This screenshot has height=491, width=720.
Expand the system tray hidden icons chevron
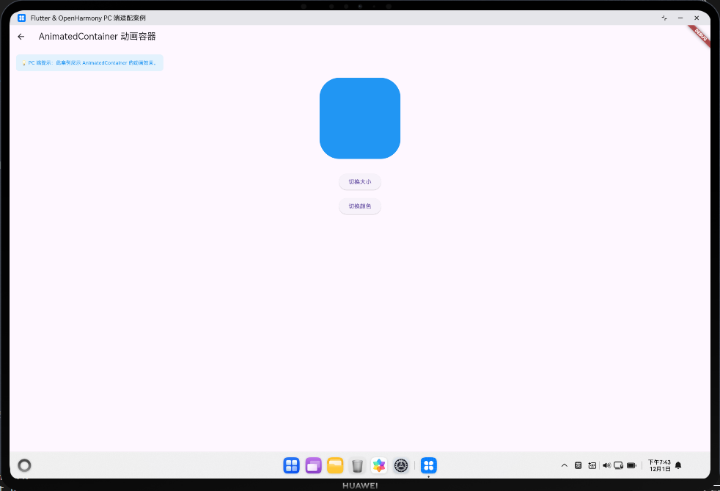pos(565,465)
